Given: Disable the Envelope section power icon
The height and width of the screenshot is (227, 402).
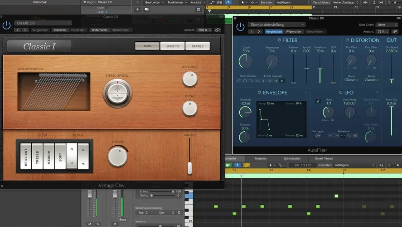Looking at the screenshot, I should point(259,93).
